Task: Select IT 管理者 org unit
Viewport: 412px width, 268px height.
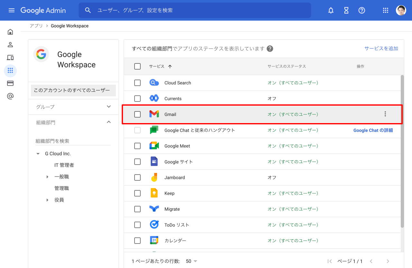Action: (64, 165)
